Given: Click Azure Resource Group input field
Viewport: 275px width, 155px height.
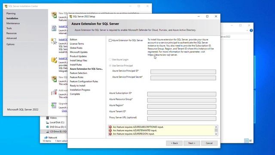Looking at the screenshot, I should pos(182,100).
